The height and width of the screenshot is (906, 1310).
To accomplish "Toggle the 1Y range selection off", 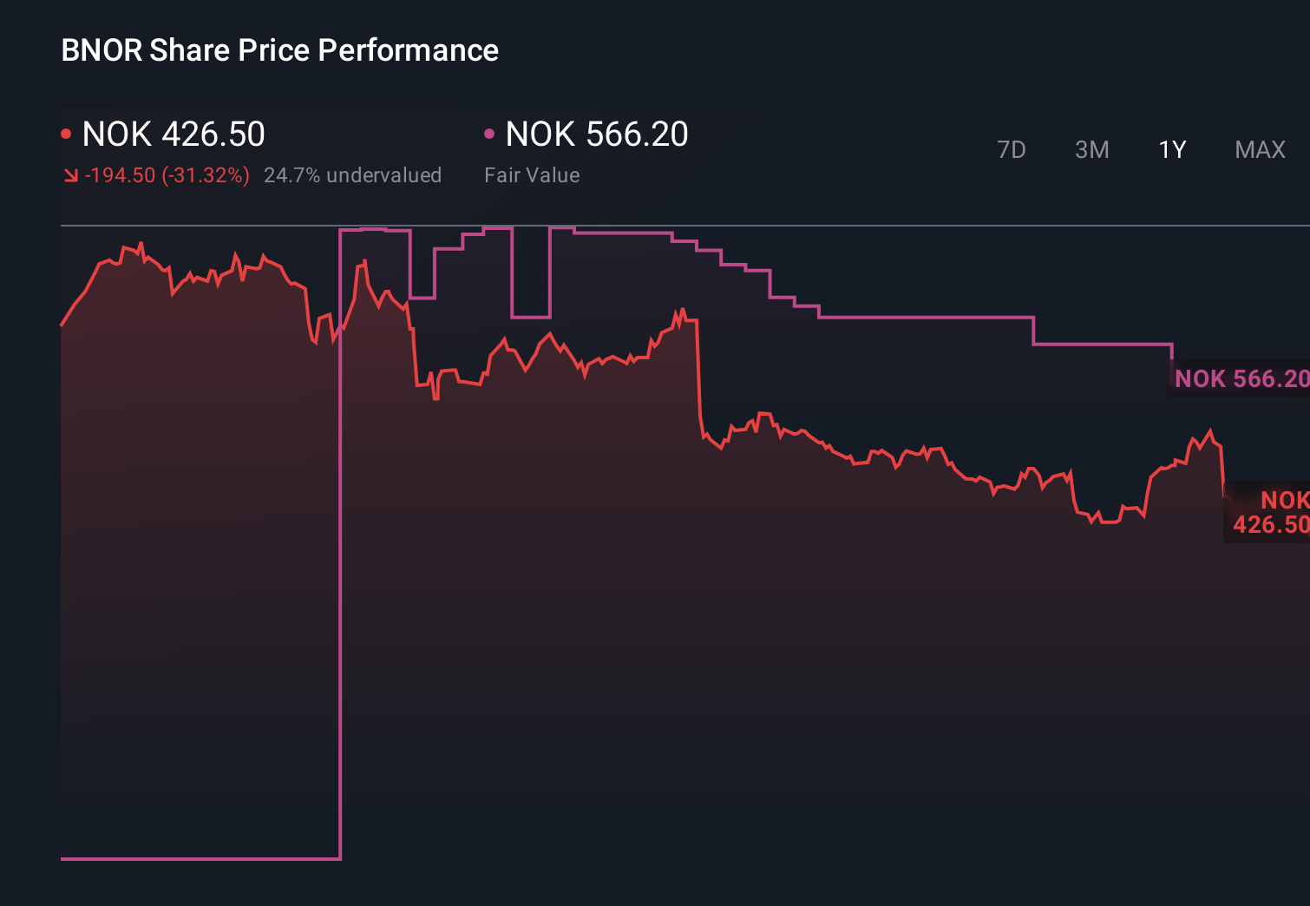I will coord(1171,149).
